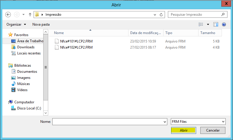Open recent locations dropdown arrow
The width and height of the screenshot is (233, 140).
point(23,15)
